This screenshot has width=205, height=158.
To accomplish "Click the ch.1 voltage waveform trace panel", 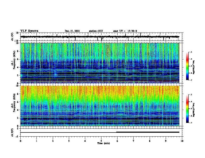I will [x=102, y=37].
